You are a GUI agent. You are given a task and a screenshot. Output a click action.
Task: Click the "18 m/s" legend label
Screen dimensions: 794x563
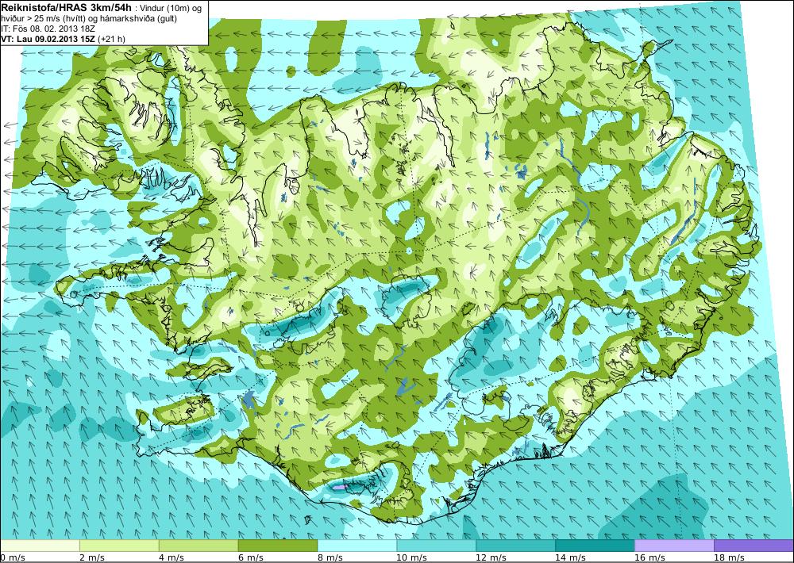(x=729, y=557)
